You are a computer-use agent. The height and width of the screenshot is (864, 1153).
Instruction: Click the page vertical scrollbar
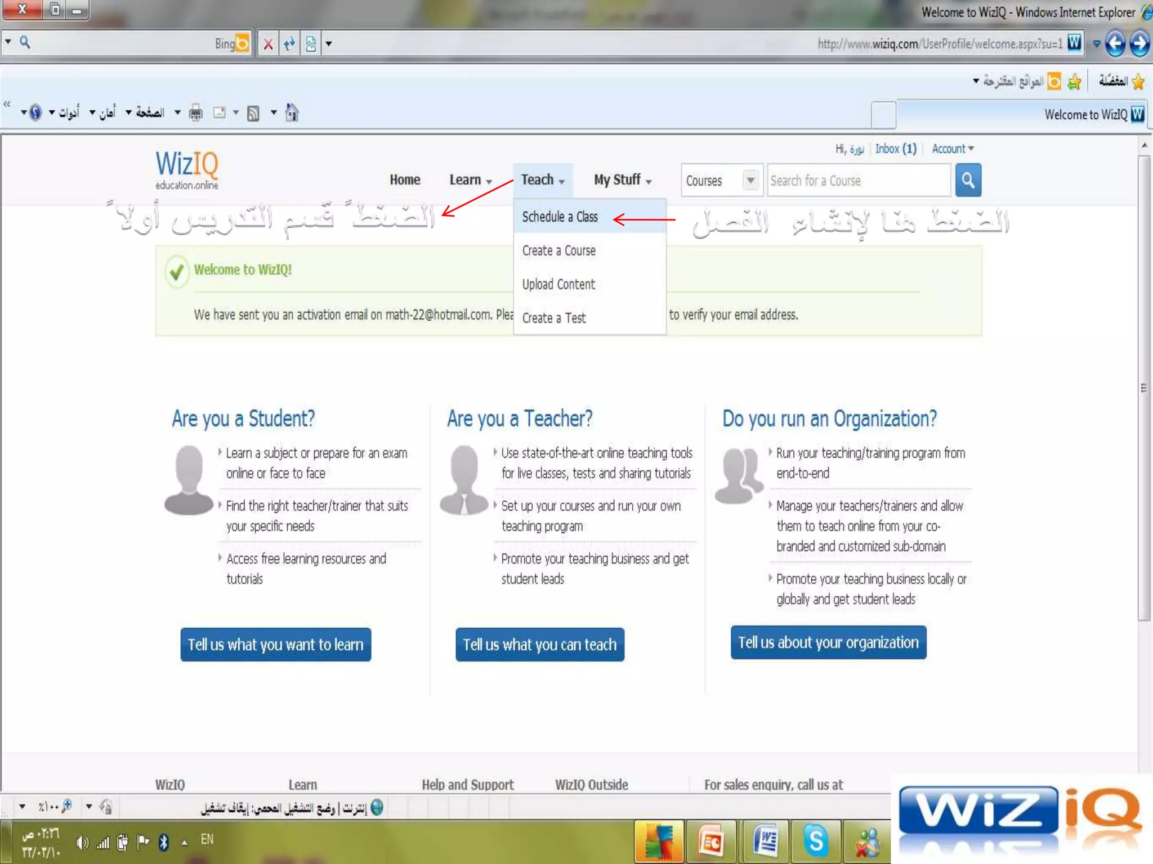pyautogui.click(x=1143, y=388)
